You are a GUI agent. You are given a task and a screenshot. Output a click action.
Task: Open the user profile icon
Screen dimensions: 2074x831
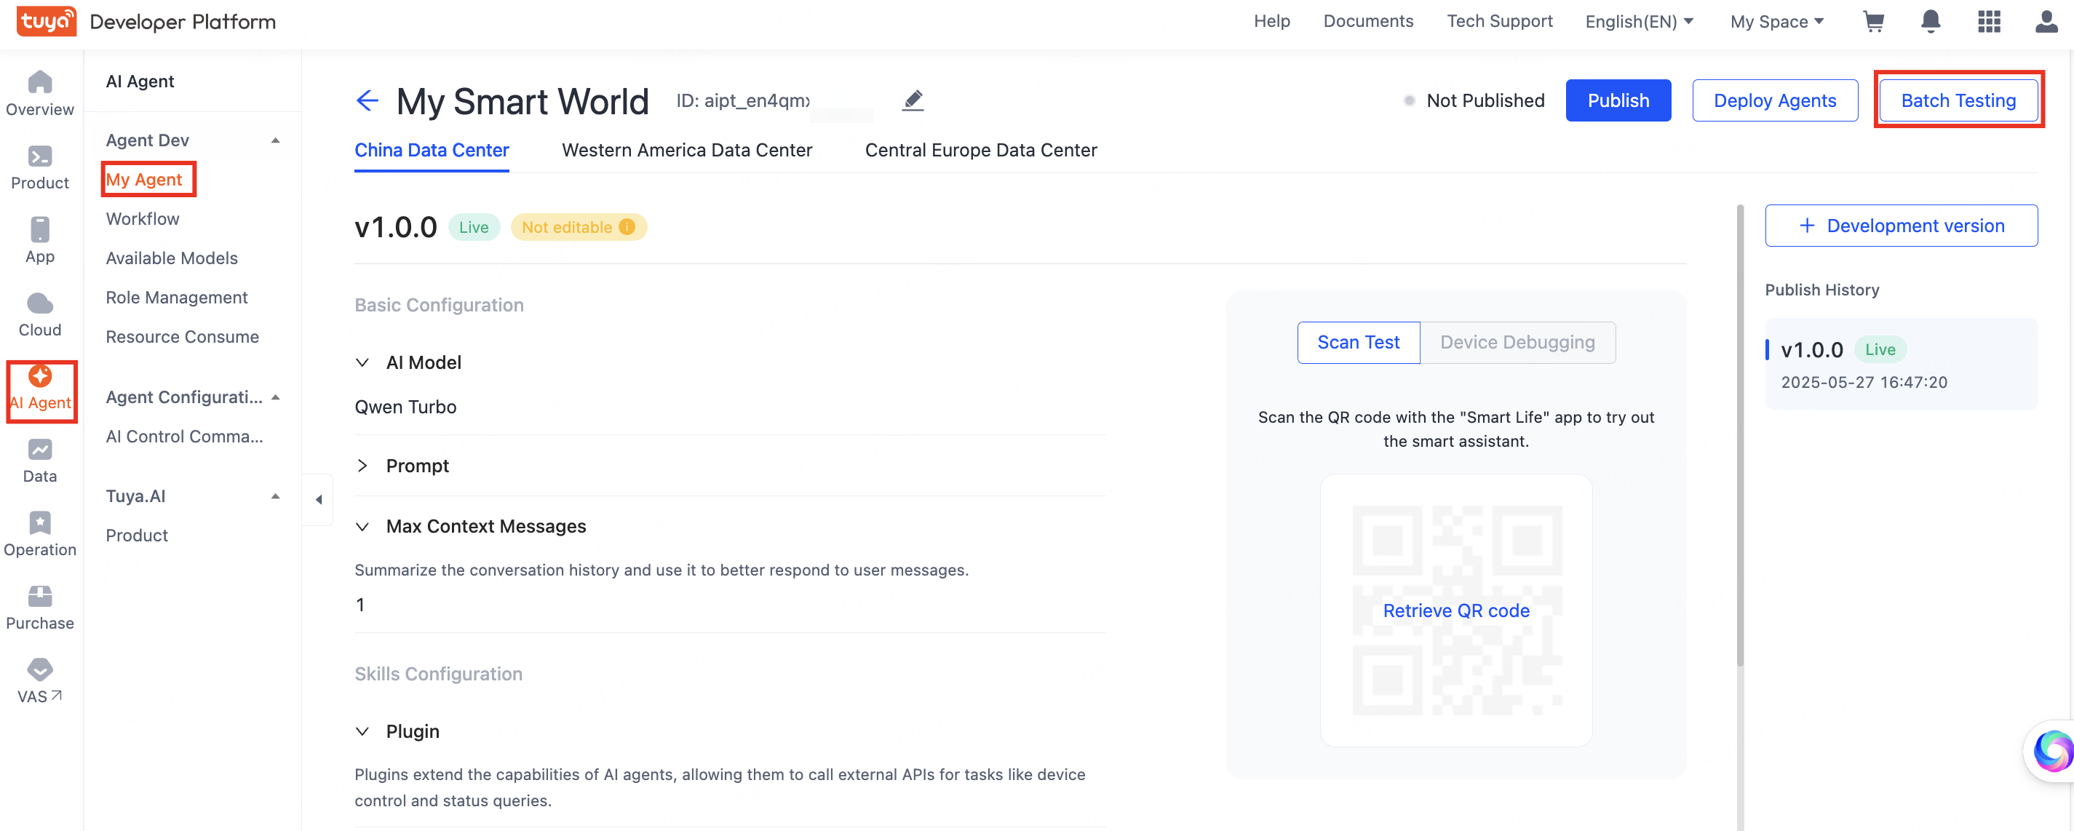click(2046, 22)
